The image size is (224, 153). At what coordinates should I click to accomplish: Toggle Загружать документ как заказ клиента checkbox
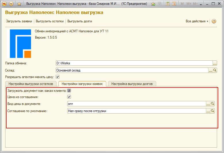click(x=69, y=91)
